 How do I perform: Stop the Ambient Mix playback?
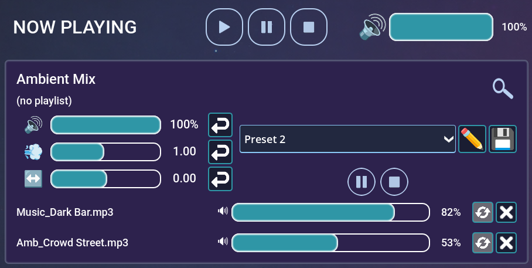click(x=394, y=182)
